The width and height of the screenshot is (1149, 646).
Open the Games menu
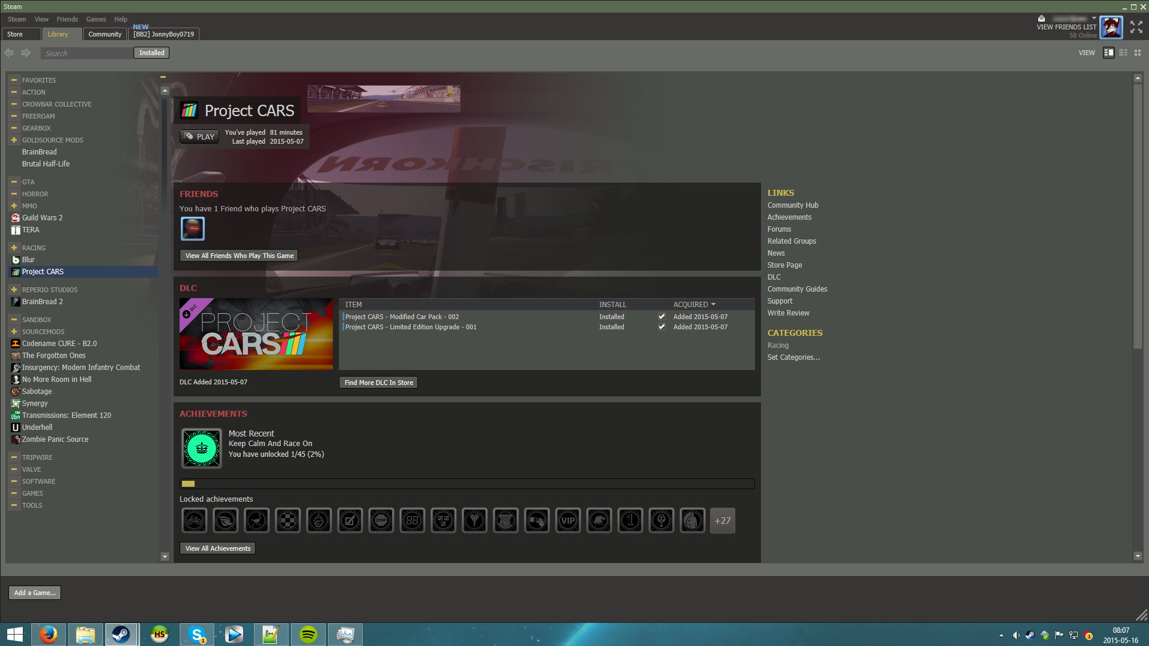[96, 19]
